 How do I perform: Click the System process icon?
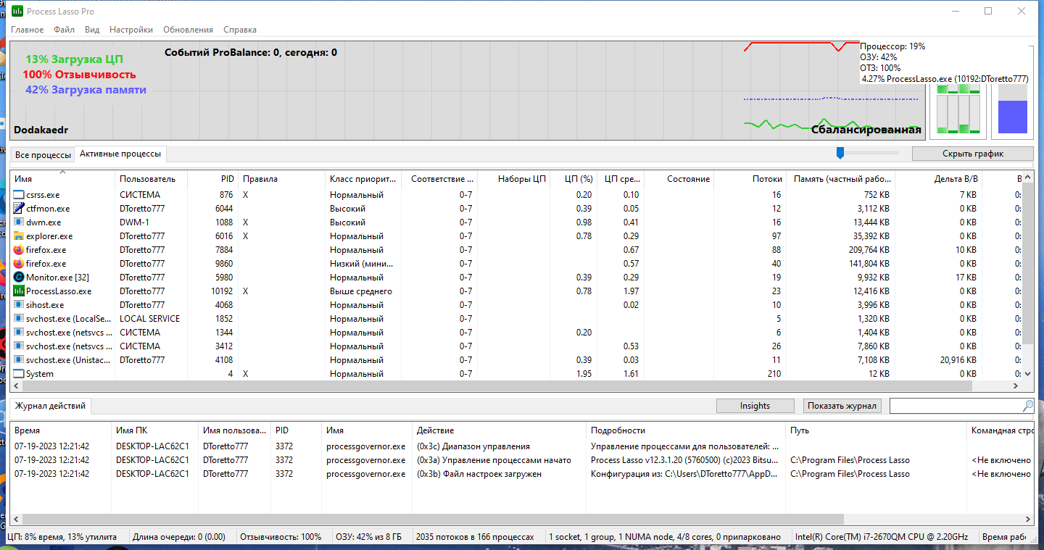[19, 374]
